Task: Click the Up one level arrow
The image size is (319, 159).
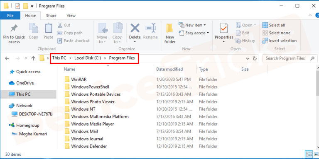Action: click(x=33, y=58)
